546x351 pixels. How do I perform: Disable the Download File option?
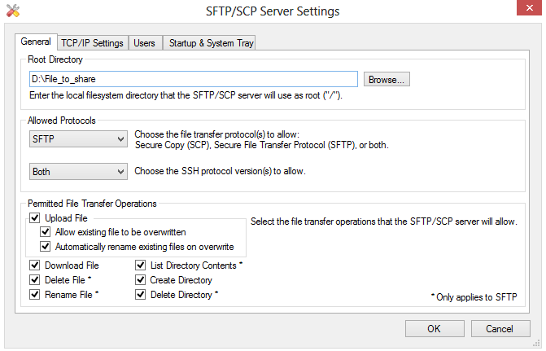[34, 265]
